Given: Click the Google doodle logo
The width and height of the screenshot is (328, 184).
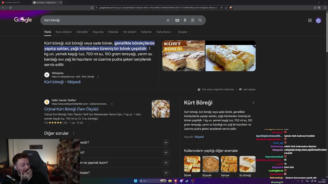Looking at the screenshot, I should (x=23, y=20).
